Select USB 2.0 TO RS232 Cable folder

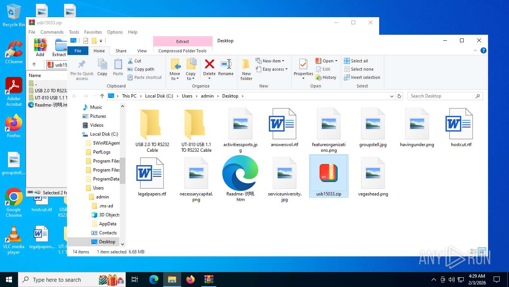(152, 131)
